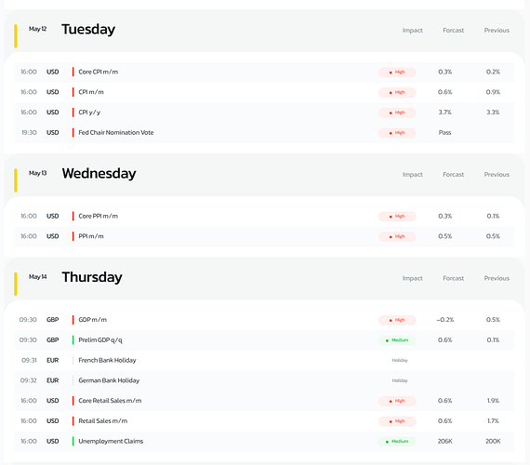The image size is (530, 465).
Task: Click the Wednesday day heading
Action: pyautogui.click(x=99, y=174)
